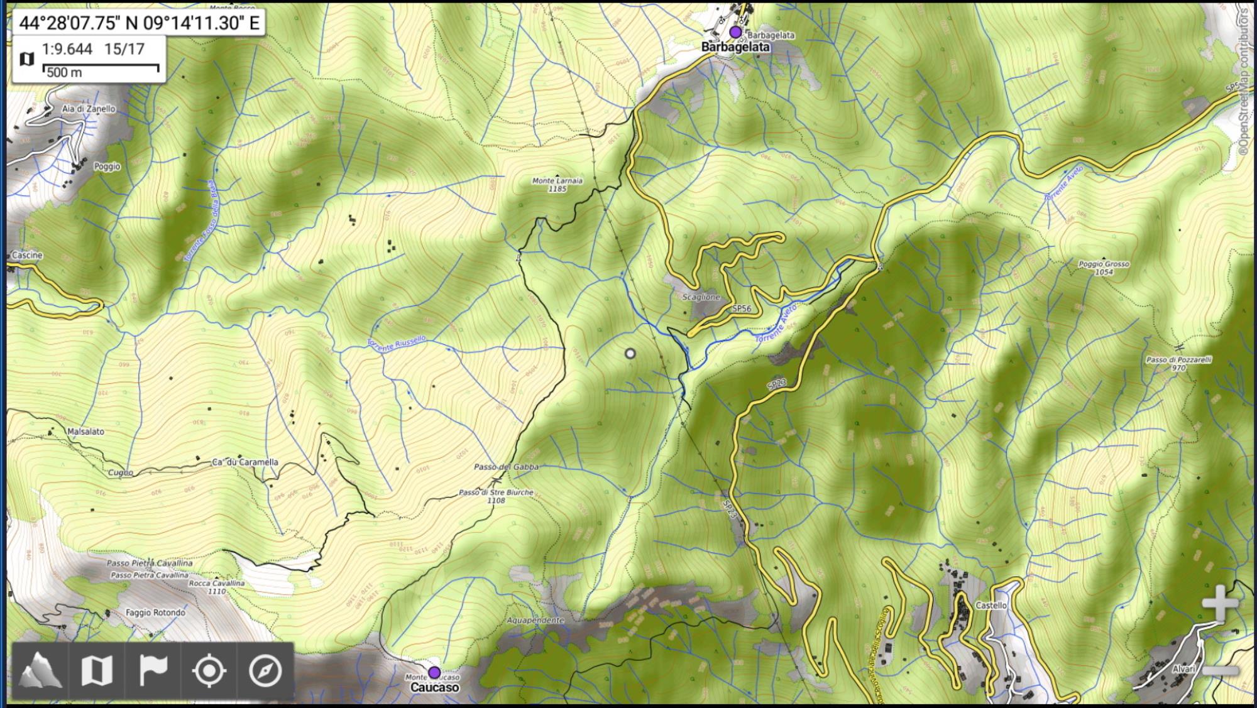1257x708 pixels.
Task: Tap the Monte Larnaia 1185 peak label
Action: pyautogui.click(x=557, y=184)
